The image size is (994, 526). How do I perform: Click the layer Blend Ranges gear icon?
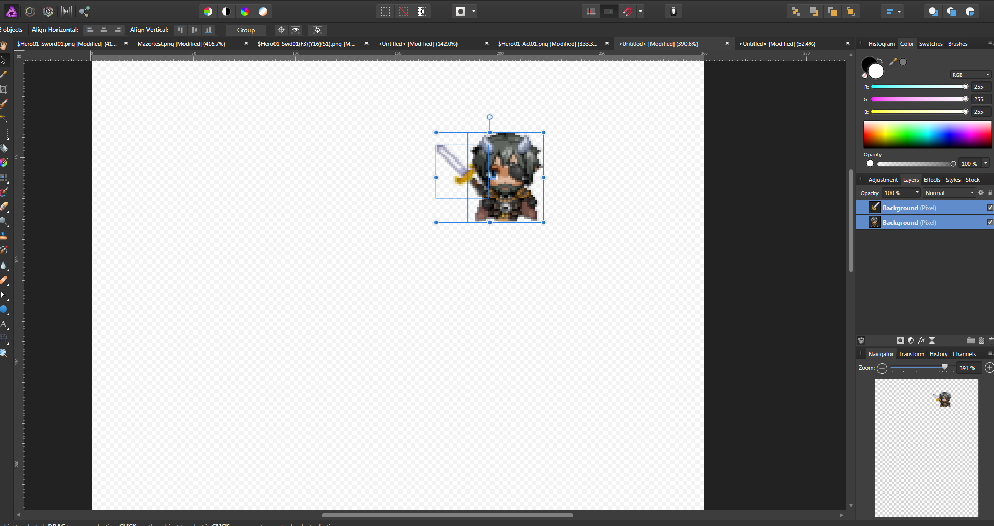pos(981,192)
